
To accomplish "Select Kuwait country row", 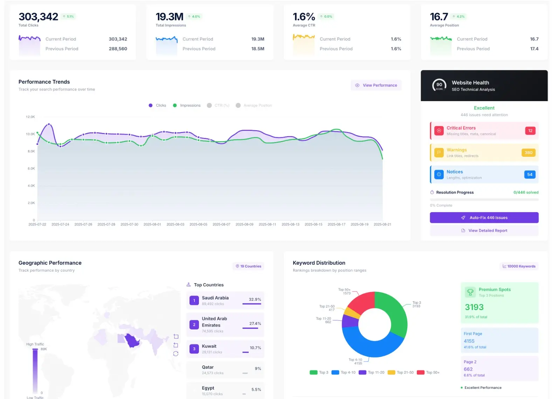I will coord(225,349).
